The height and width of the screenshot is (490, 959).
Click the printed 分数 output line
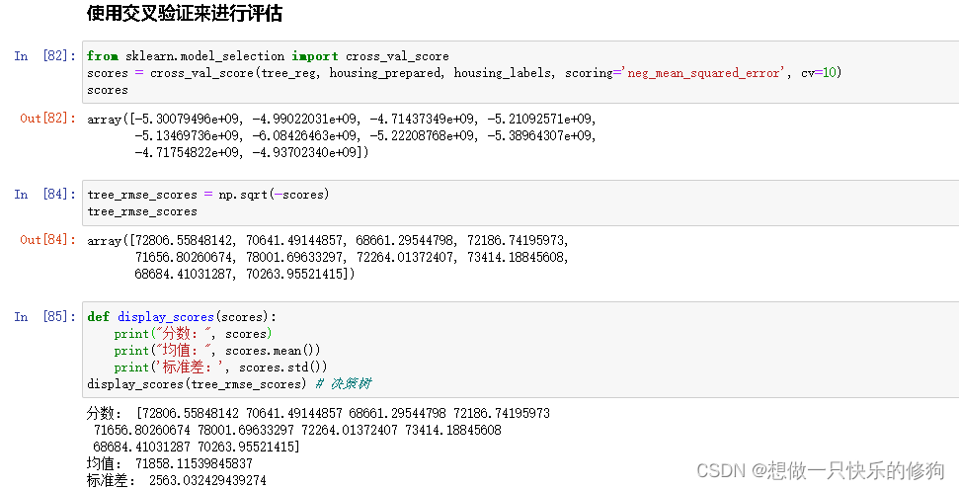click(318, 414)
